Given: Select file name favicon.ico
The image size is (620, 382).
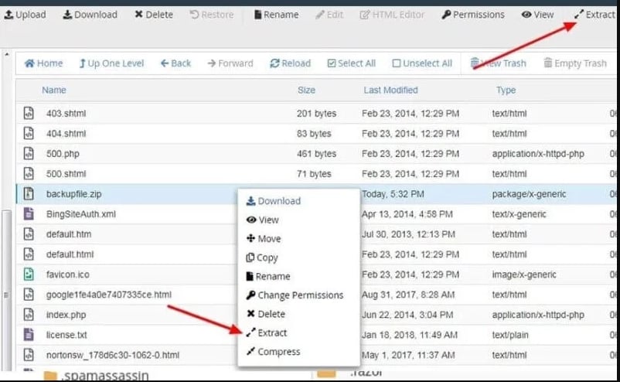Looking at the screenshot, I should click(x=67, y=275).
